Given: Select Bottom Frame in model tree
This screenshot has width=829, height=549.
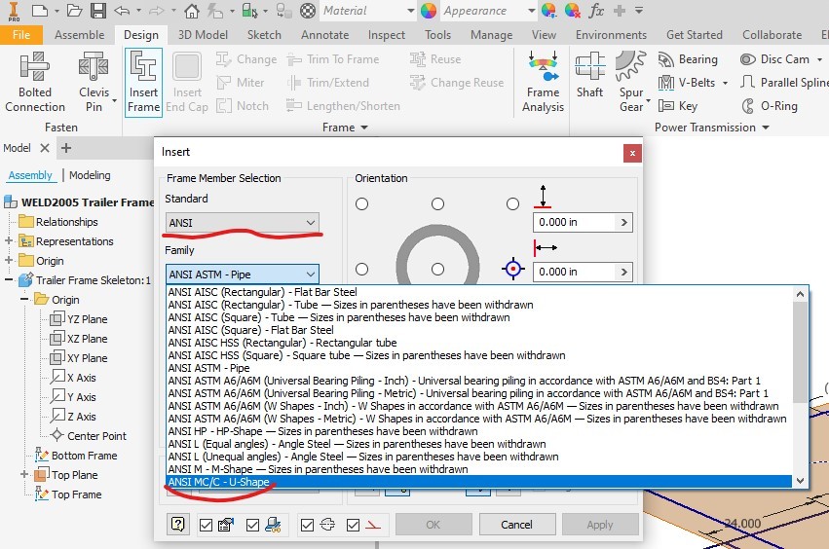Looking at the screenshot, I should (x=84, y=456).
